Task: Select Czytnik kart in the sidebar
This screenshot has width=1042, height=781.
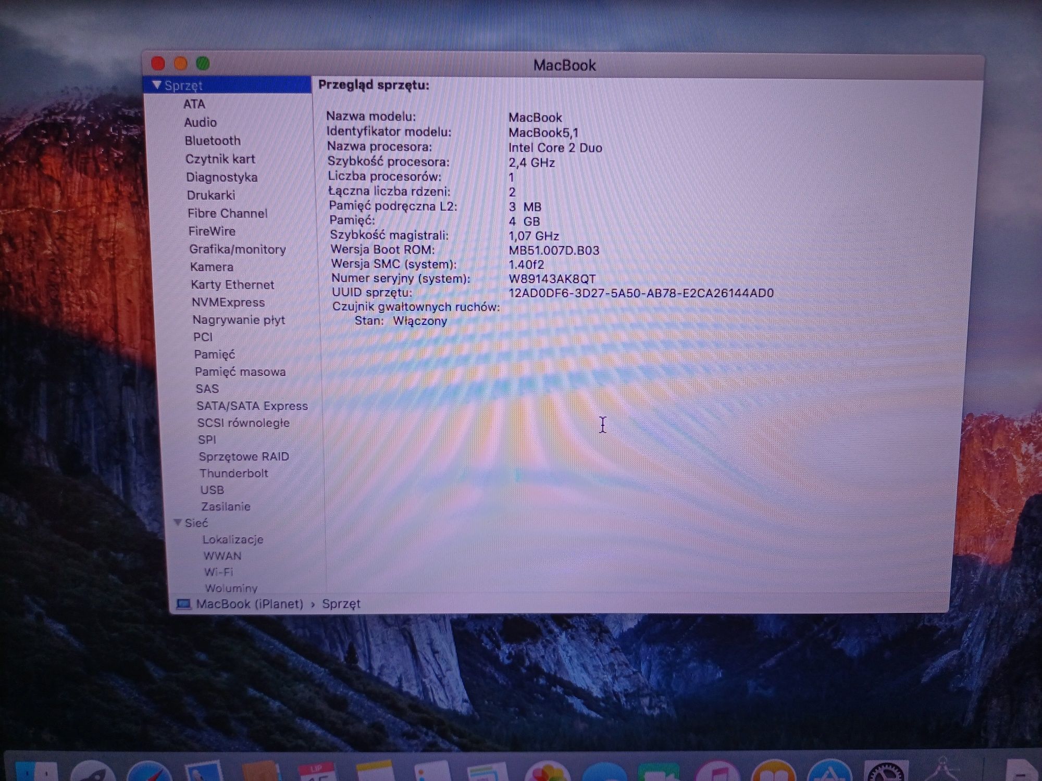Action: (x=220, y=159)
